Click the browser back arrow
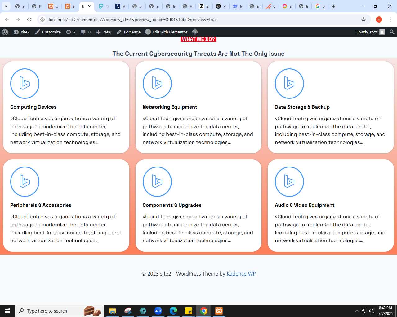 tap(7, 20)
